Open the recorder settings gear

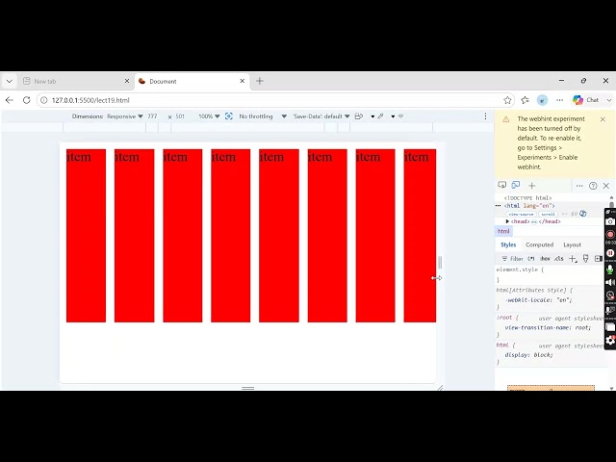coord(610,340)
